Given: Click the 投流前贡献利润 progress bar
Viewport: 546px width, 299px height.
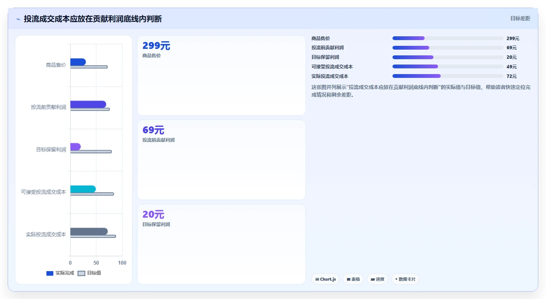Looking at the screenshot, I should (448, 48).
